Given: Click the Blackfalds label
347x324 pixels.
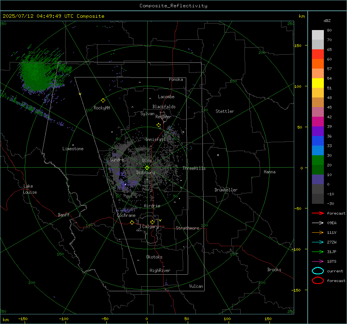Looking at the screenshot, I should [x=164, y=107].
